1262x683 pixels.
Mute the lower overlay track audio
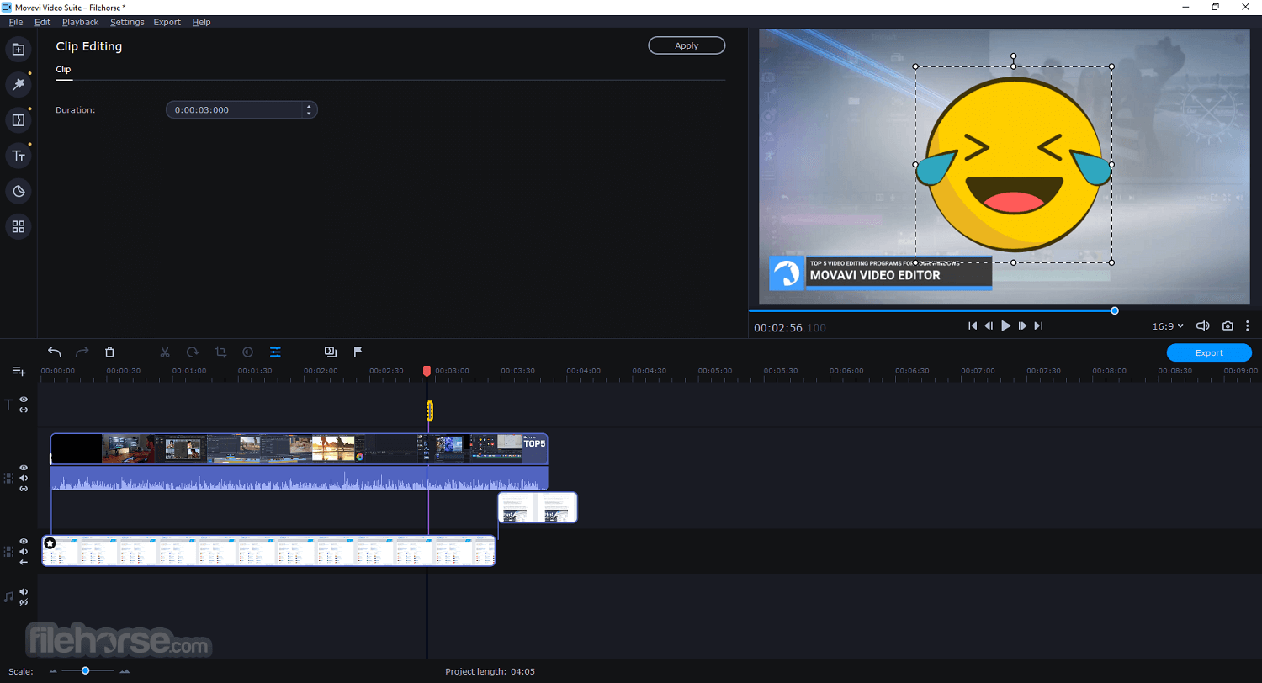[x=24, y=552]
